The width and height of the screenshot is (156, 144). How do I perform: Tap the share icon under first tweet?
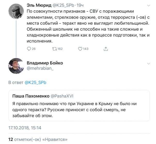(x=105, y=49)
